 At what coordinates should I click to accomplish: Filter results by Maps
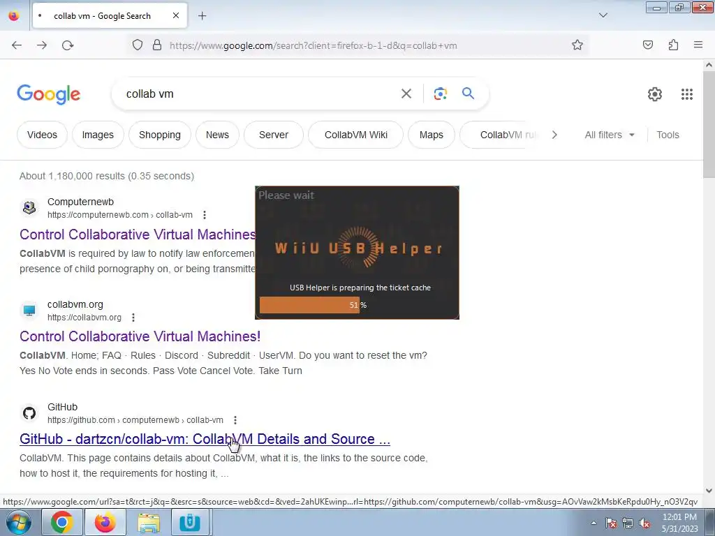tap(432, 135)
